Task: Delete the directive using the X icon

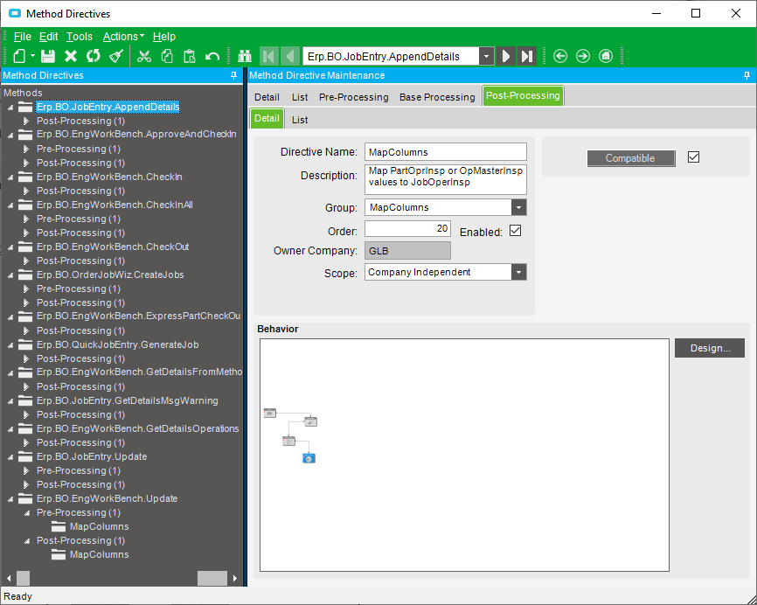Action: (x=70, y=56)
